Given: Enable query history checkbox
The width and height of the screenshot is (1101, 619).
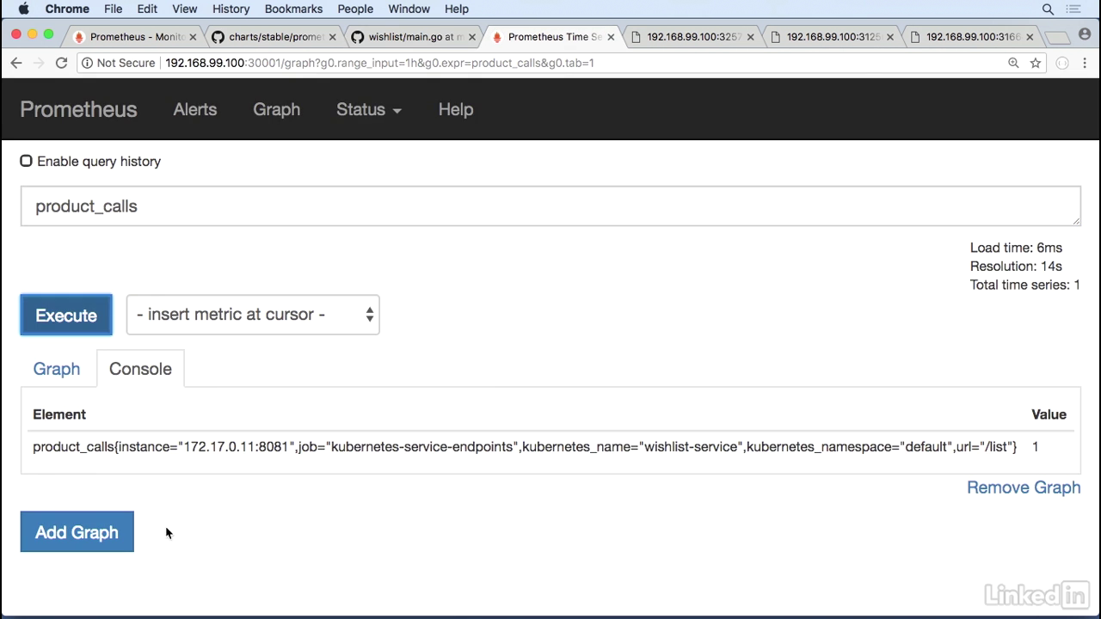Looking at the screenshot, I should tap(27, 161).
